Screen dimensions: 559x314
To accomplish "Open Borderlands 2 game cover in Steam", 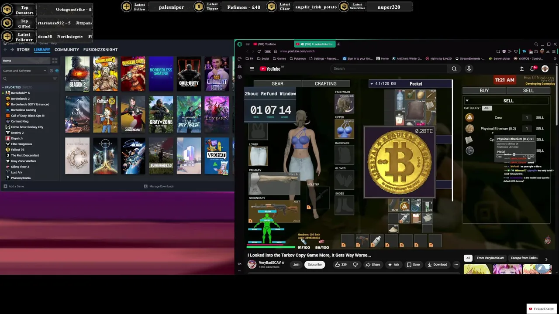I will pos(105,74).
